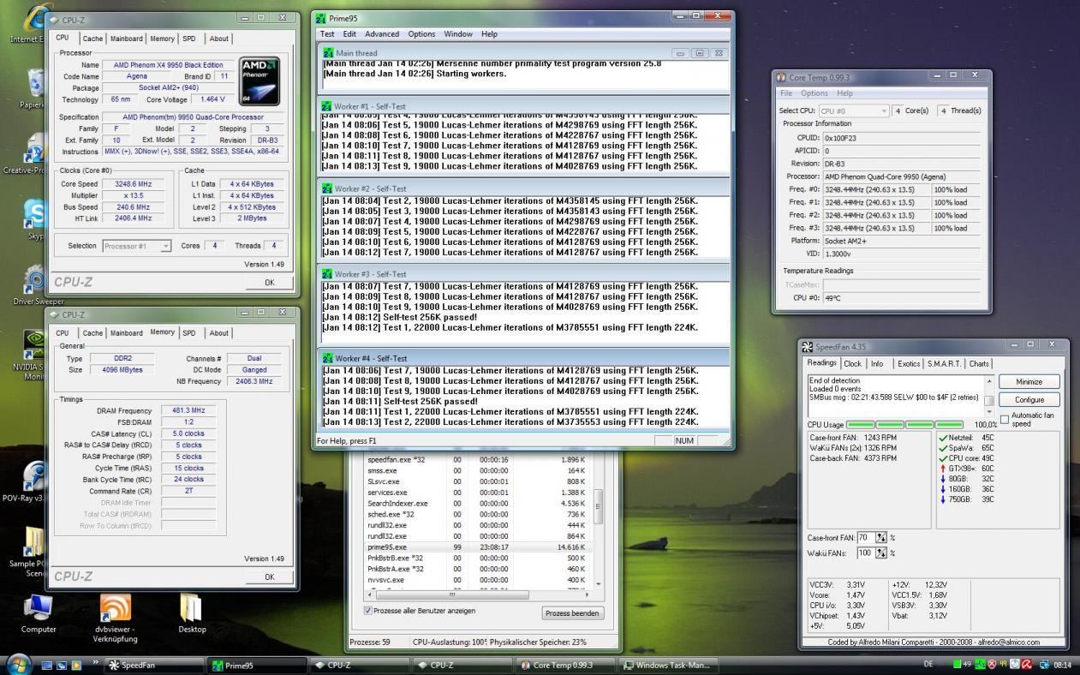Image resolution: width=1080 pixels, height=675 pixels.
Task: Expand hidden quick launch items chevron
Action: (x=95, y=663)
